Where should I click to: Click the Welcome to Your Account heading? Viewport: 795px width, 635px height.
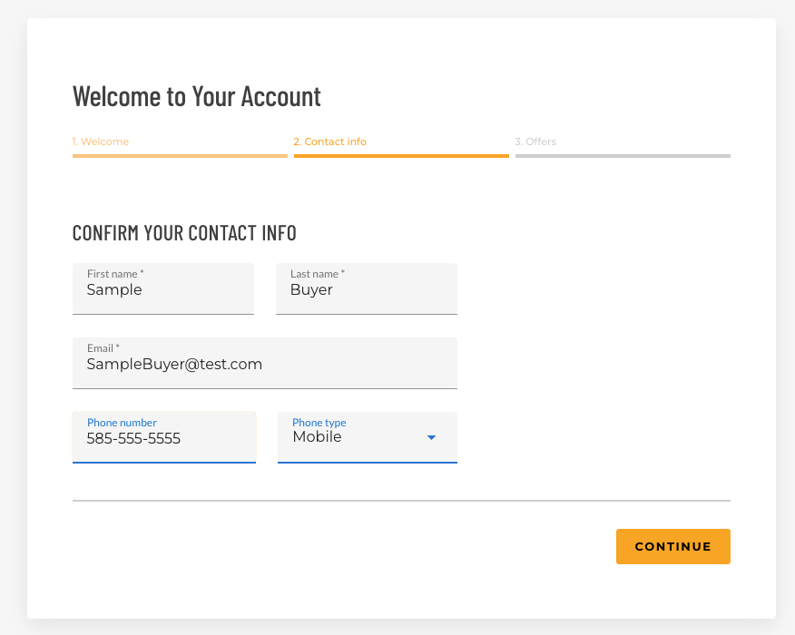pos(197,96)
